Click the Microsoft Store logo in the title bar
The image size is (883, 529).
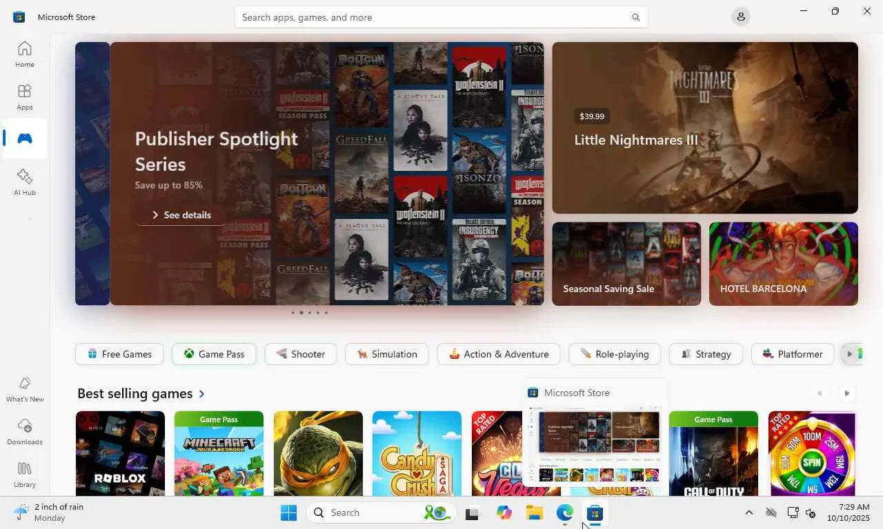click(19, 17)
